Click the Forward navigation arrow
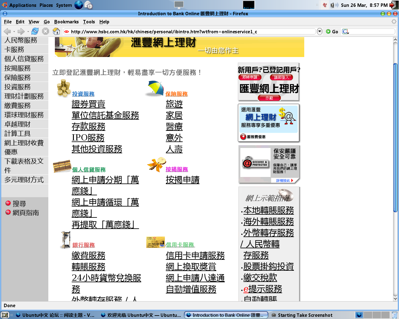Viewport: 399px width, 319px height. 21,31
